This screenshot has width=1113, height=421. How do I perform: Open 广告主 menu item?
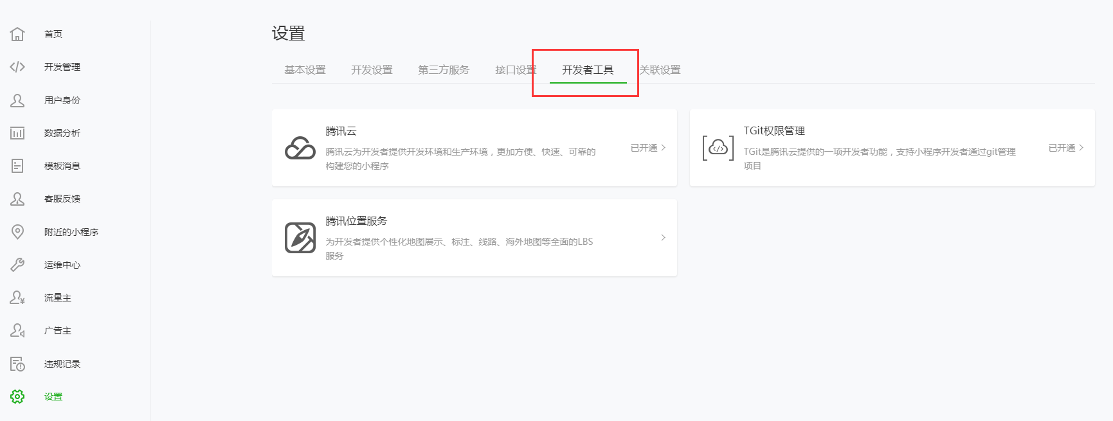pos(58,330)
